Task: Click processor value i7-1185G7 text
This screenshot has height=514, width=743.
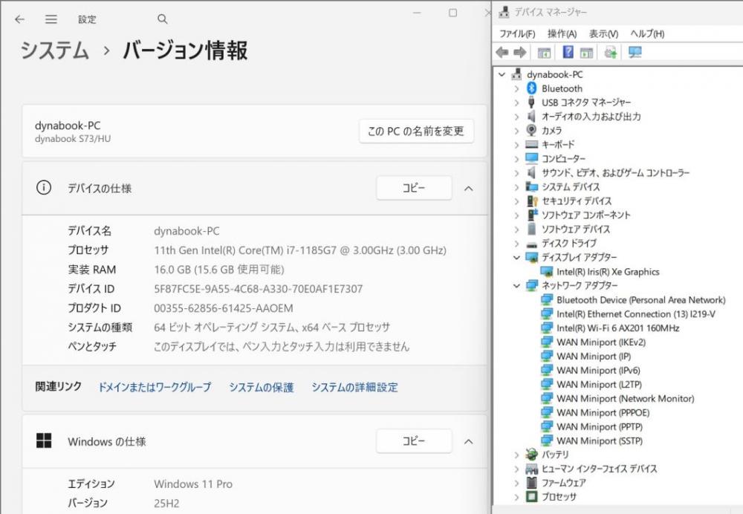Action: pos(300,250)
